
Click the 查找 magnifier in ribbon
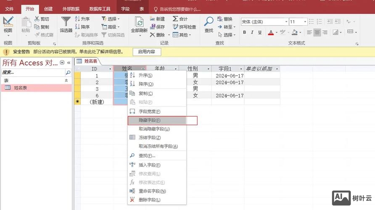click(209, 21)
